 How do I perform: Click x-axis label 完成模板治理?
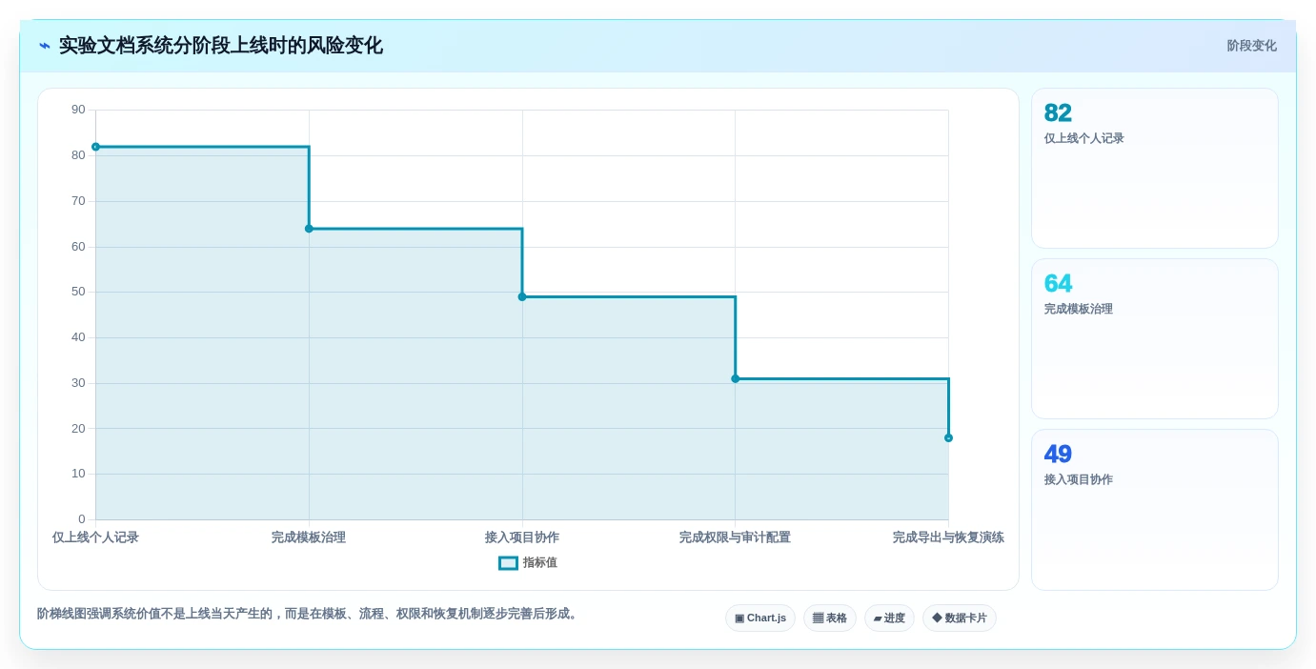309,537
